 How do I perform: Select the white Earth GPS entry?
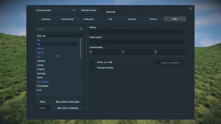(x=57, y=77)
